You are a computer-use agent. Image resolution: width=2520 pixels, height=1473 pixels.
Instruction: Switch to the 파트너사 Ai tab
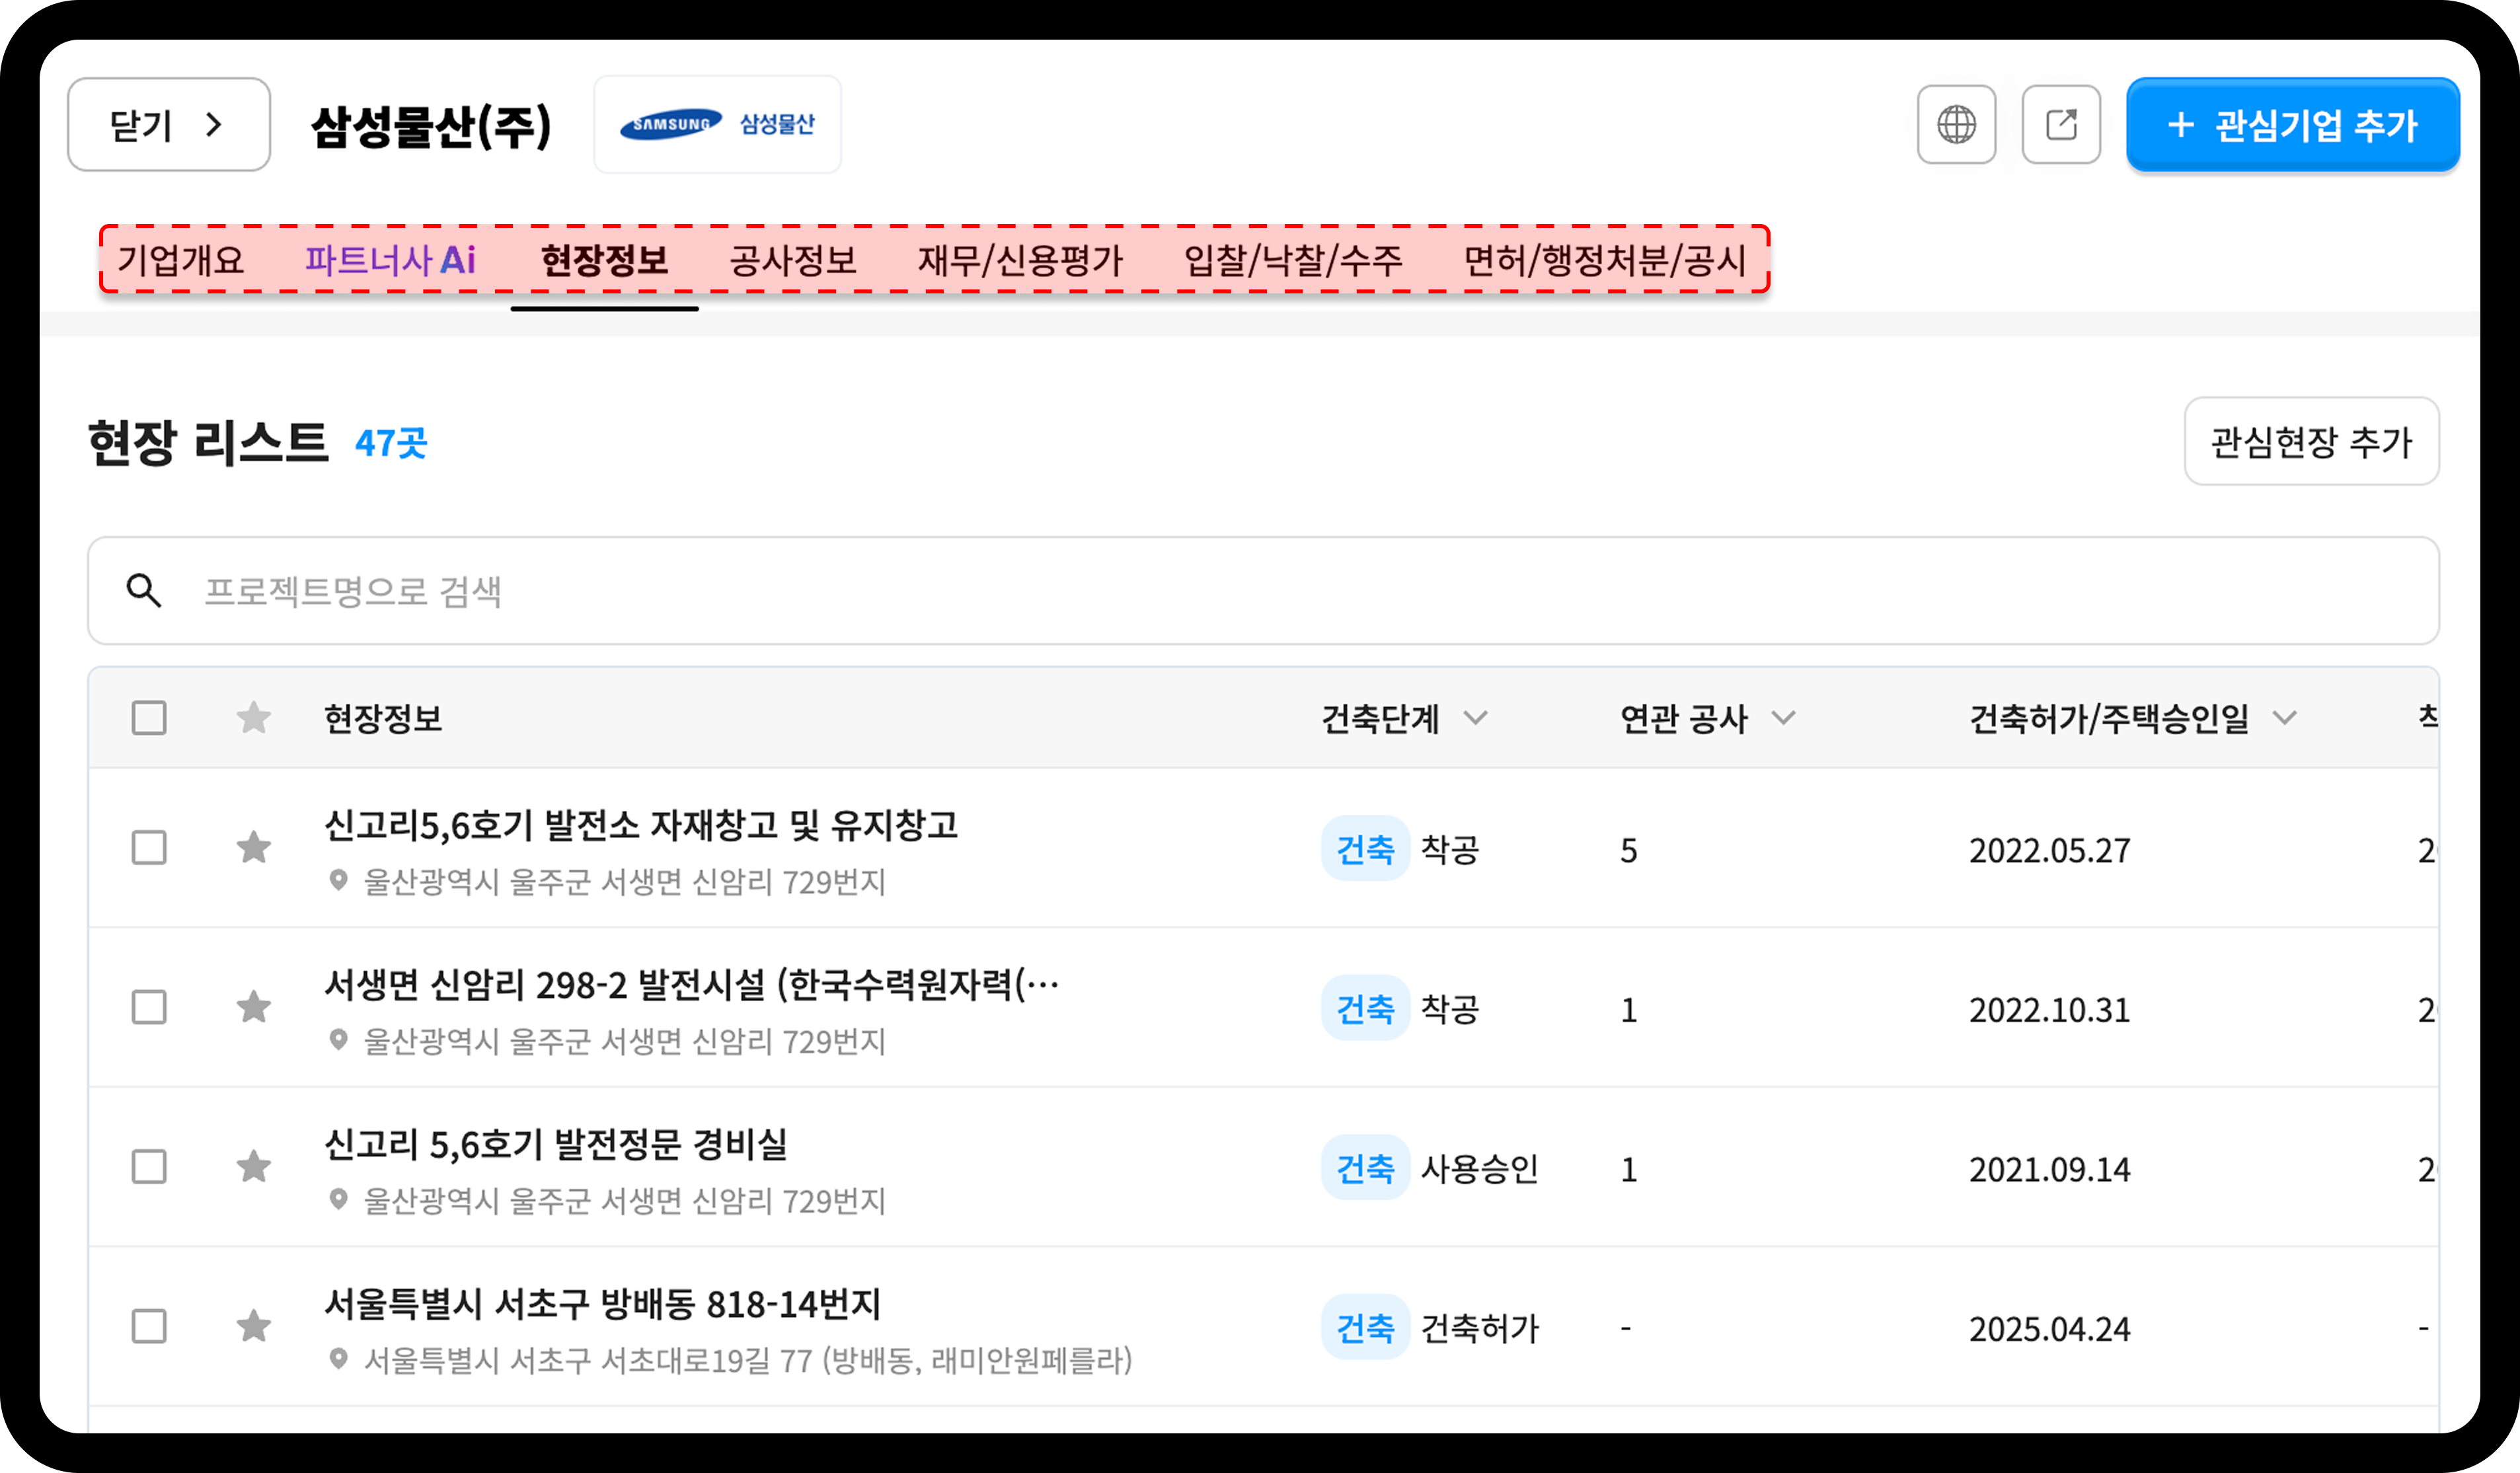click(x=390, y=260)
